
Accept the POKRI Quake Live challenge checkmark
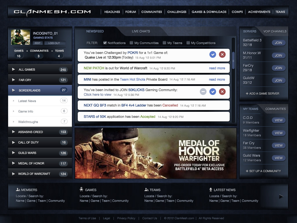click(x=213, y=55)
